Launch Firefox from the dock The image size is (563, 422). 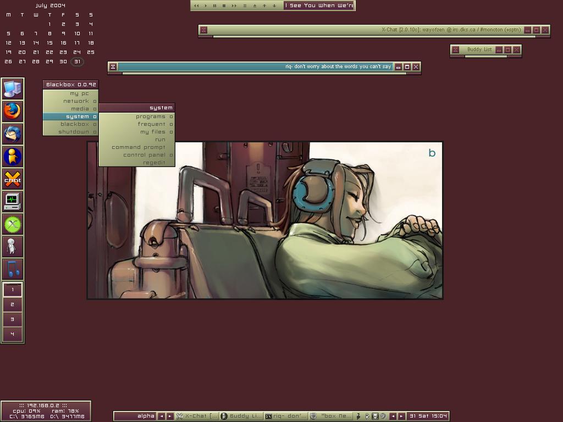pyautogui.click(x=13, y=111)
